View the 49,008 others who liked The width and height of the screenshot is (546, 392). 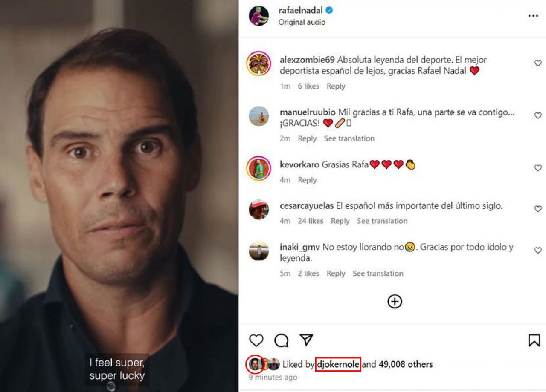coord(406,364)
